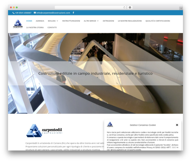Viewport: 191px width, 162px height.
Task: Click the Gestisci Consenso Cookie title
Action: (143, 125)
